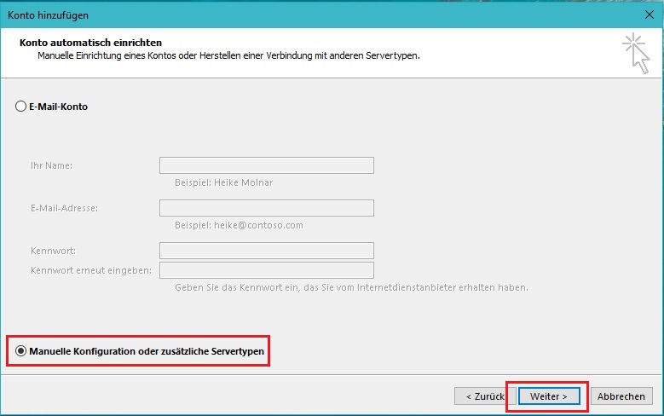The height and width of the screenshot is (416, 664).
Task: Click the Ihr Name text field
Action: [x=266, y=165]
